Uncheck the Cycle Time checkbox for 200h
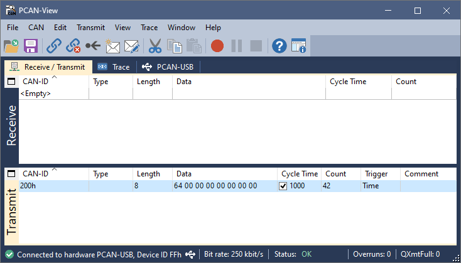461x263 pixels. point(283,186)
